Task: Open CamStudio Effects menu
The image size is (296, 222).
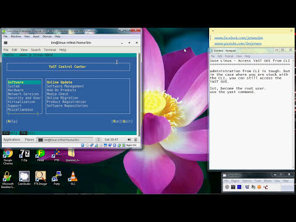Action: click(268, 181)
